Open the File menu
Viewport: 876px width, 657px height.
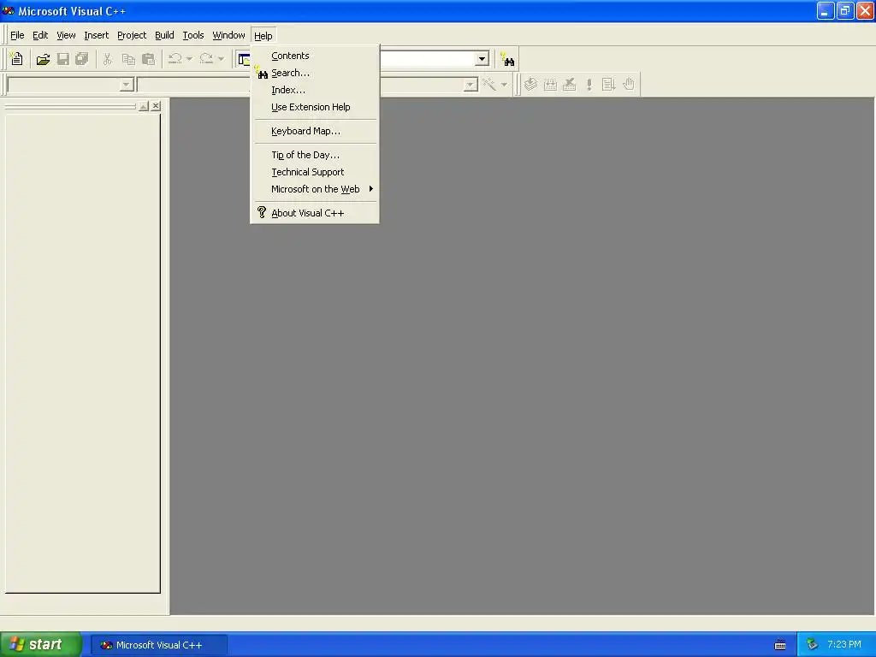pos(17,35)
